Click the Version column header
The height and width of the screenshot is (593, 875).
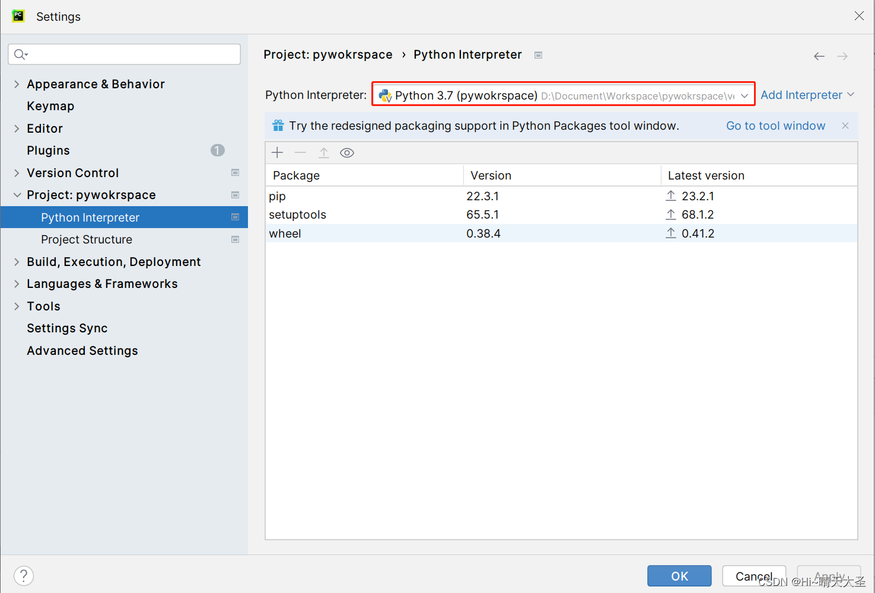[x=562, y=175]
